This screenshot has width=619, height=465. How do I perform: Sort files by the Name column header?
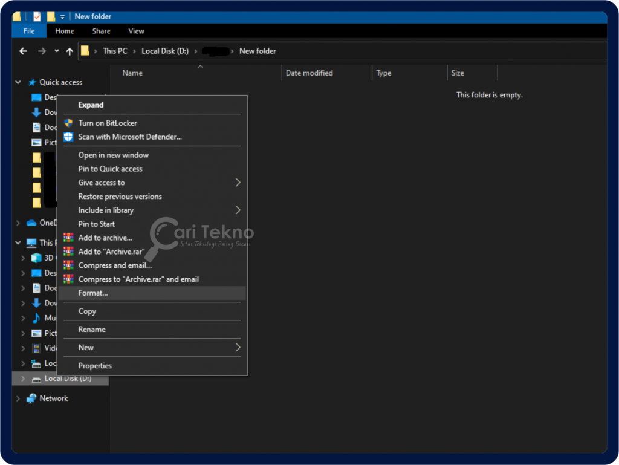[x=132, y=73]
